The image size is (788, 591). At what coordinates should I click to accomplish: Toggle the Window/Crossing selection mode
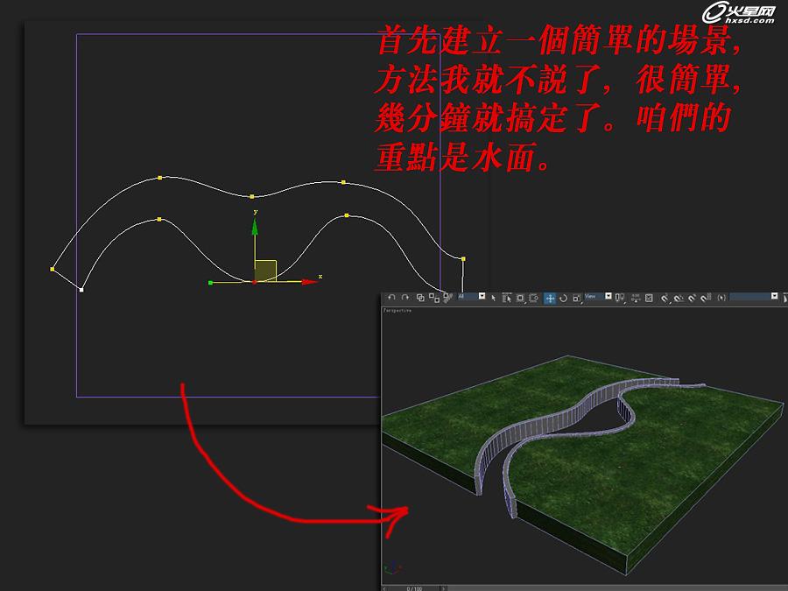tap(533, 298)
